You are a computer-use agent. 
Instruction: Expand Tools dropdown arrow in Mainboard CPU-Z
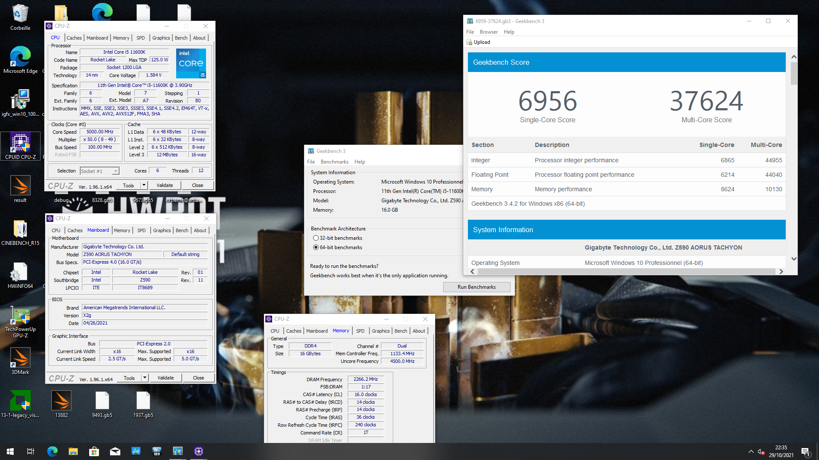click(145, 378)
